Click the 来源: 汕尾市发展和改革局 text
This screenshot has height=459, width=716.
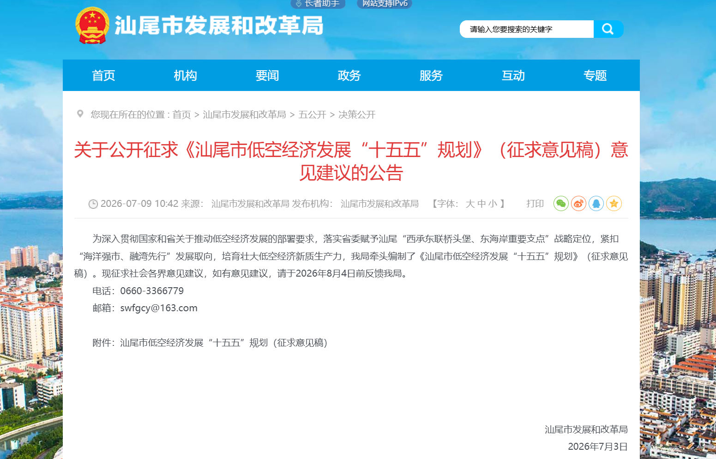coord(235,204)
